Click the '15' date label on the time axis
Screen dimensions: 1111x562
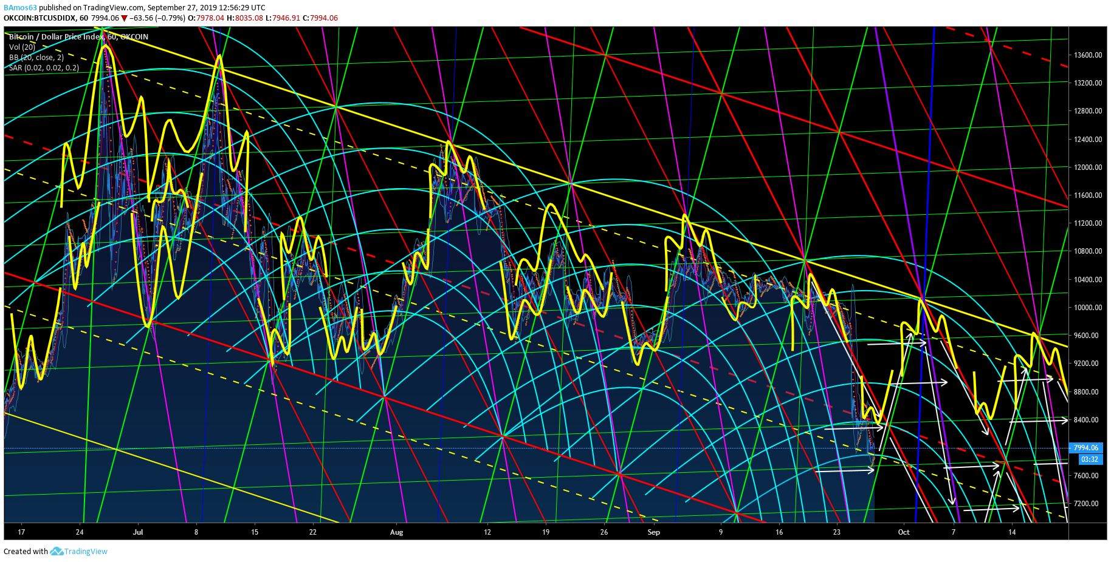pos(255,532)
